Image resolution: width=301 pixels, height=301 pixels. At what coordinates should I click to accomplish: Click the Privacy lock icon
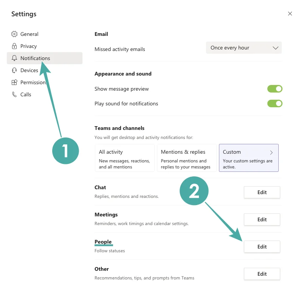(x=14, y=46)
